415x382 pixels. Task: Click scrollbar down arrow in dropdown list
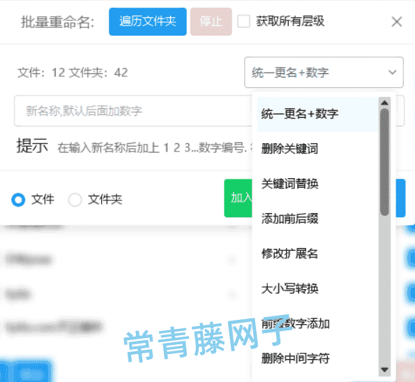tap(384, 369)
